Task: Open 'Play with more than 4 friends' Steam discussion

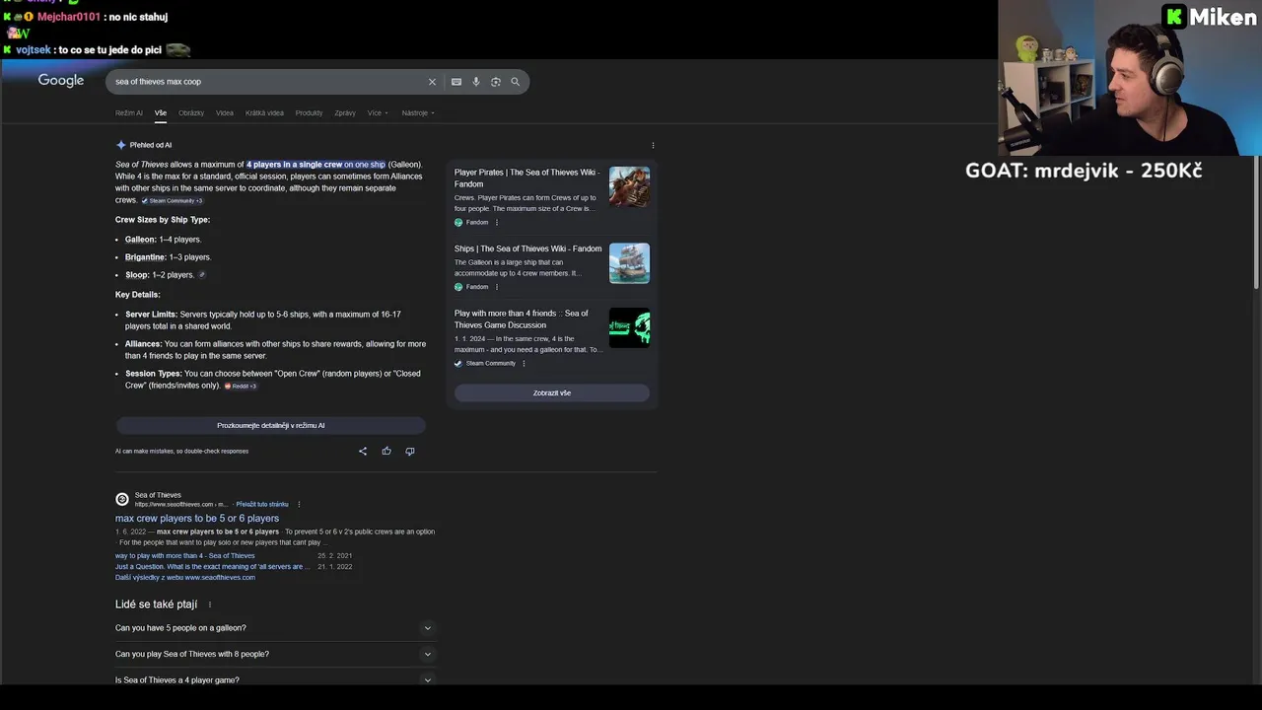Action: [x=522, y=319]
